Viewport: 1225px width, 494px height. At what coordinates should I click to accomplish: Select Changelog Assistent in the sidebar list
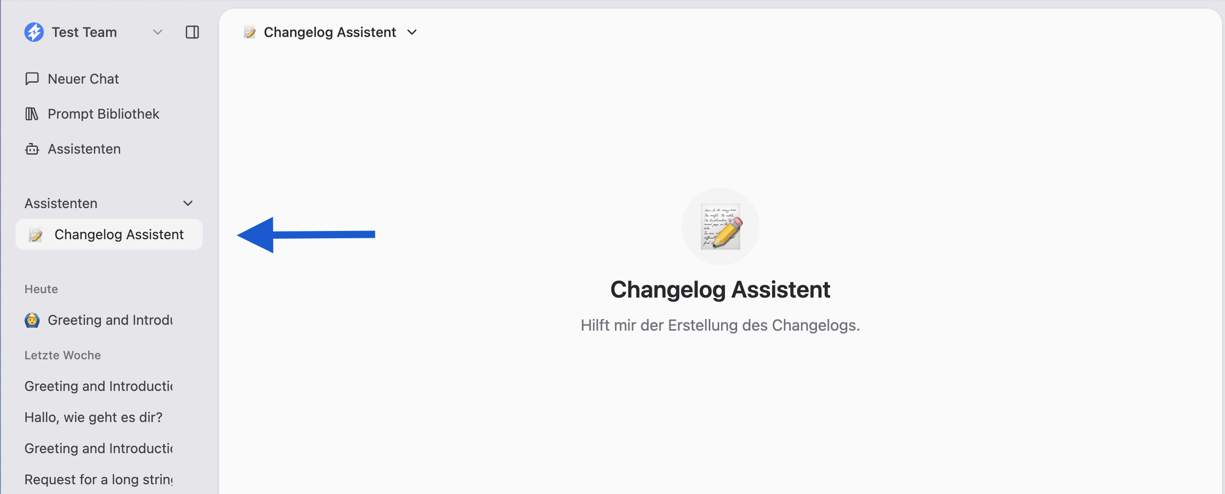(x=119, y=234)
